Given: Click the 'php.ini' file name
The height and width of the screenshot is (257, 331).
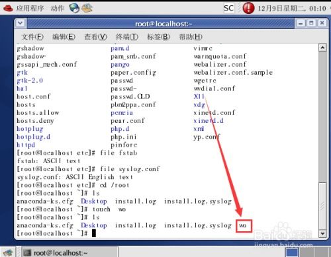Looking at the screenshot, I should [x=124, y=137].
